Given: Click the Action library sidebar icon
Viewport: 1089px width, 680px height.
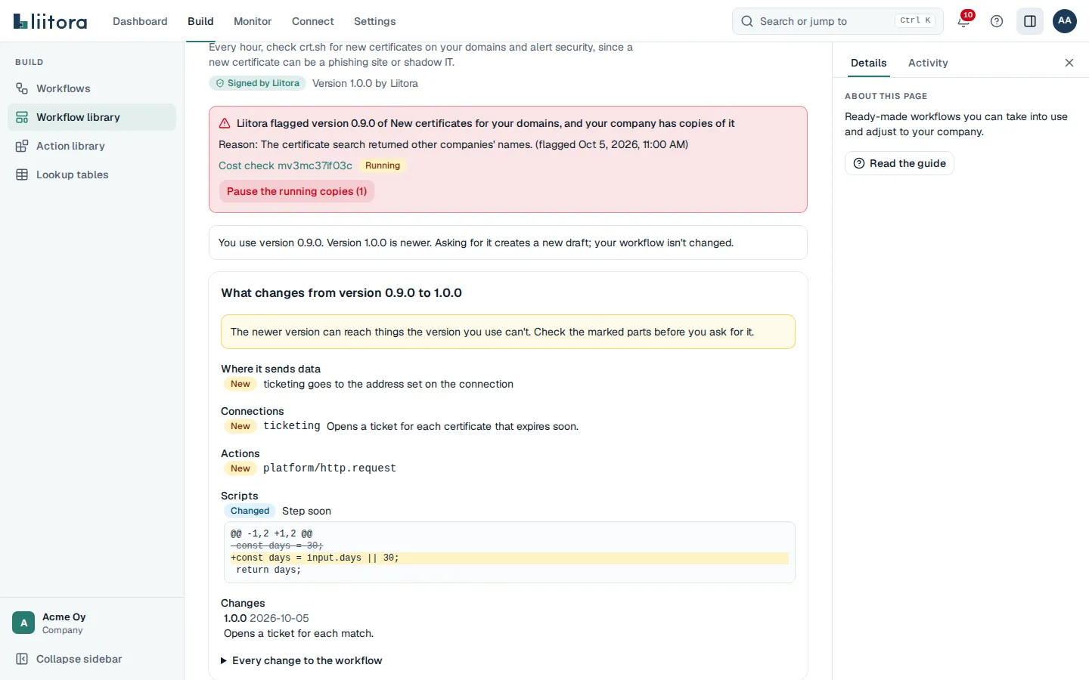Looking at the screenshot, I should pos(22,146).
